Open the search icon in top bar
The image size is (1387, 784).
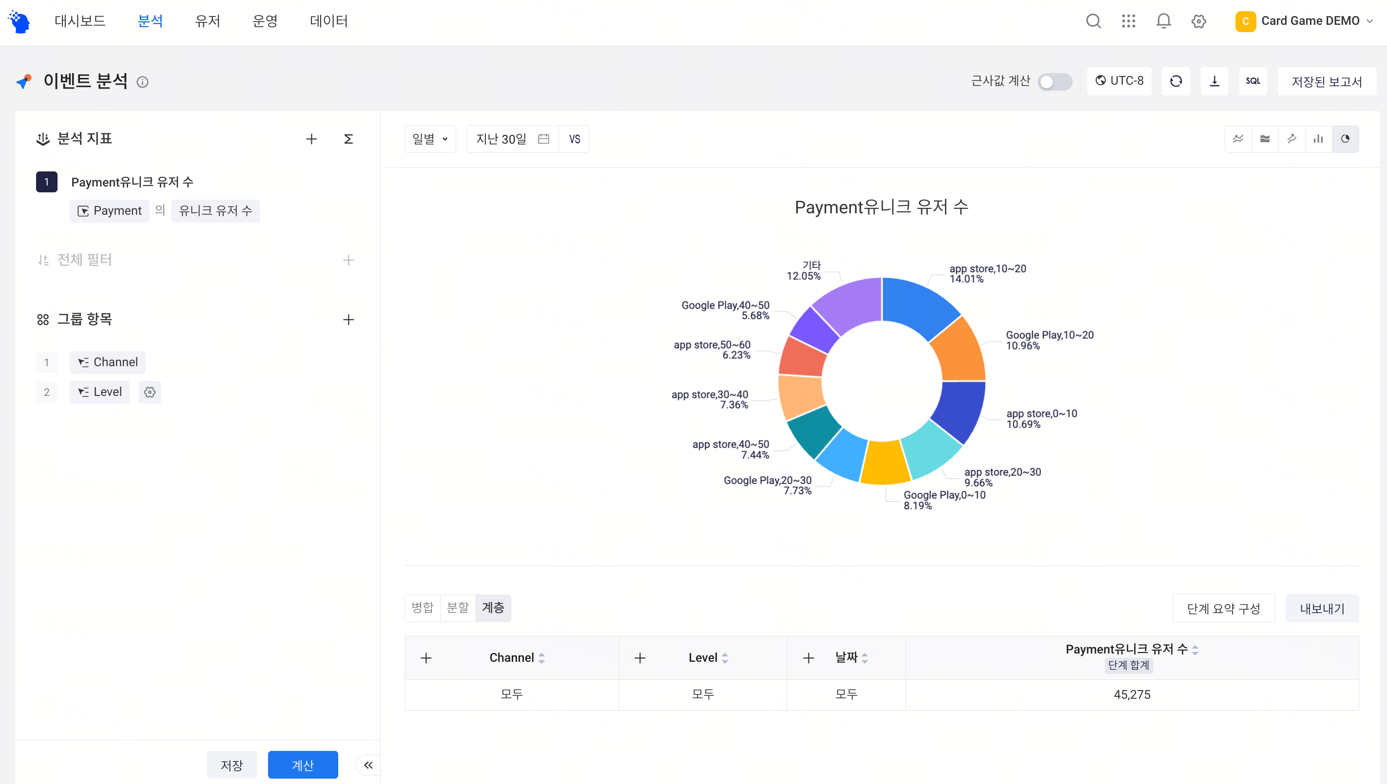coord(1093,21)
